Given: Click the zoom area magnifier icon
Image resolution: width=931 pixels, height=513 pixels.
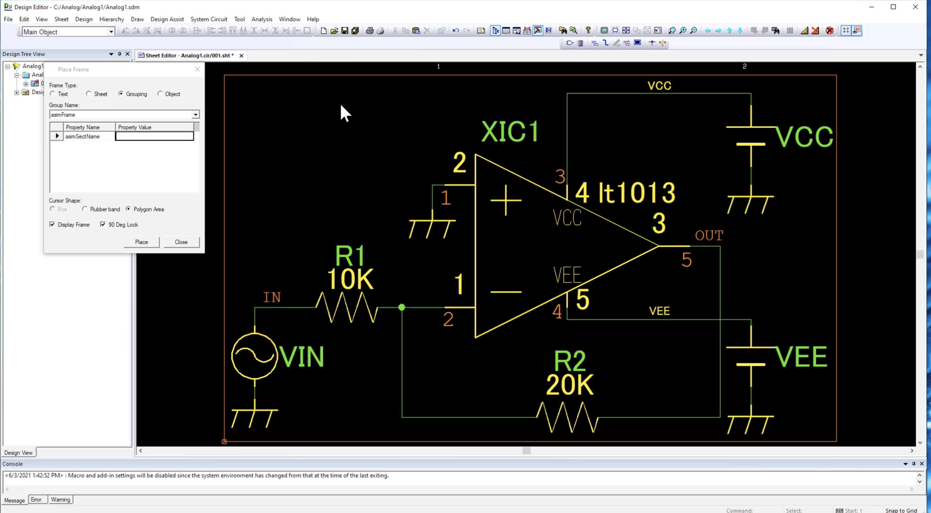Looking at the screenshot, I should (x=672, y=31).
